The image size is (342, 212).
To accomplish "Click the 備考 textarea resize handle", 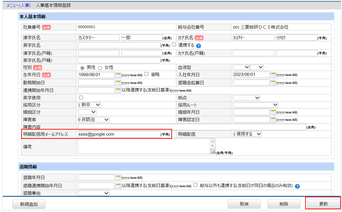I will tap(213, 152).
